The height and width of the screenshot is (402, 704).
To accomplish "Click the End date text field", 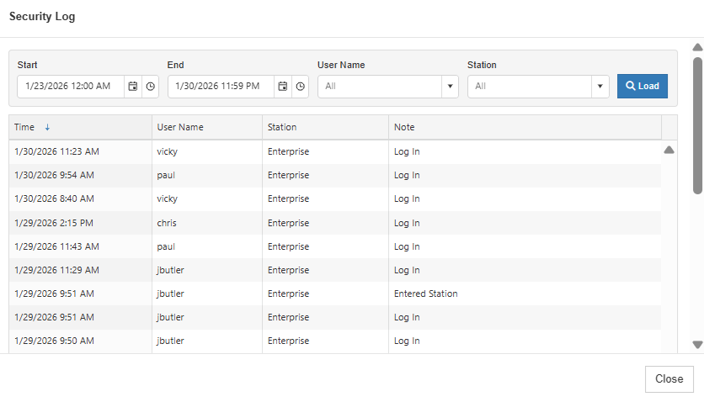I will click(221, 87).
